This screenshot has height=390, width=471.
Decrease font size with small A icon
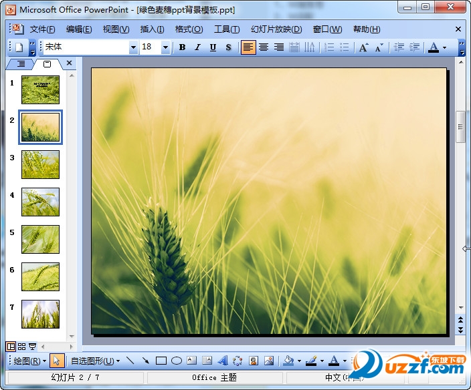(379, 47)
